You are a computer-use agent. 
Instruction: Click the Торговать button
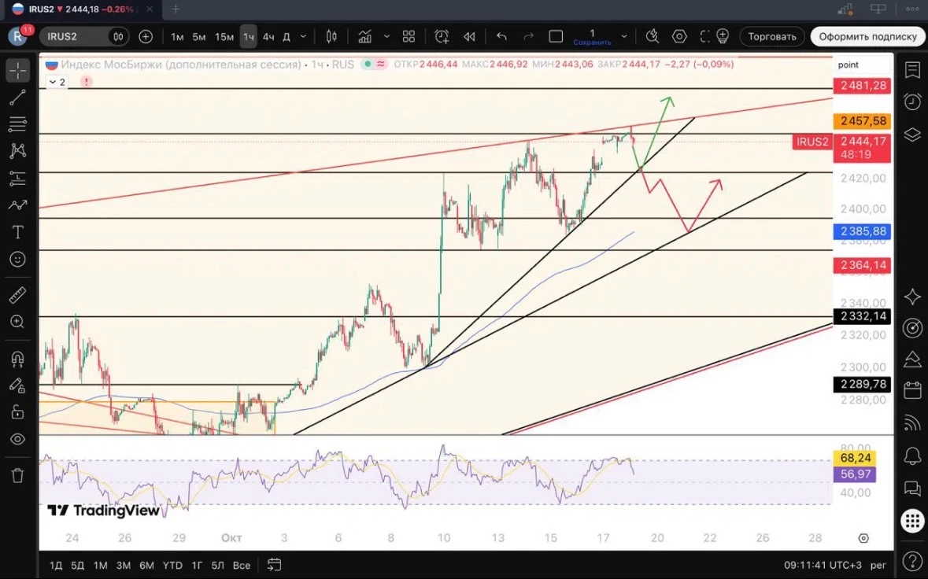click(x=771, y=37)
